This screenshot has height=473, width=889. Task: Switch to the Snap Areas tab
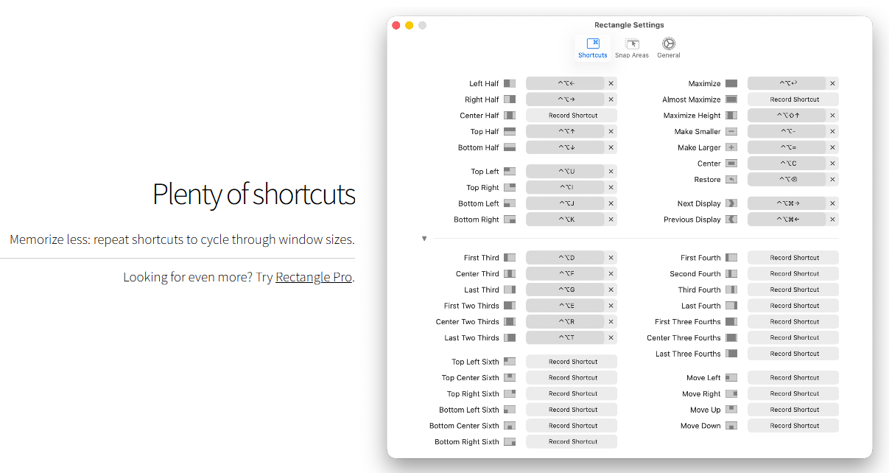(x=631, y=49)
